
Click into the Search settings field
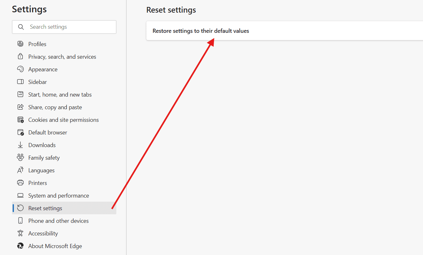(70, 27)
